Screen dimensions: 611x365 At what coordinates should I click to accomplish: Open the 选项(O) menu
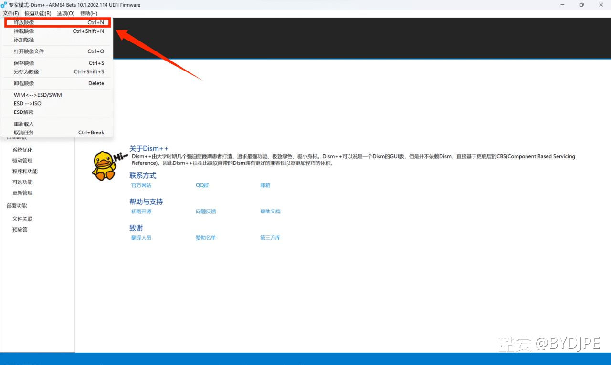click(65, 13)
